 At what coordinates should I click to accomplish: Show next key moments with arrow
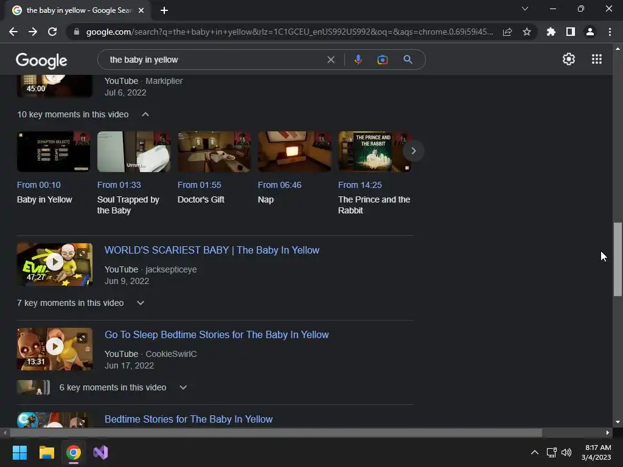[413, 151]
